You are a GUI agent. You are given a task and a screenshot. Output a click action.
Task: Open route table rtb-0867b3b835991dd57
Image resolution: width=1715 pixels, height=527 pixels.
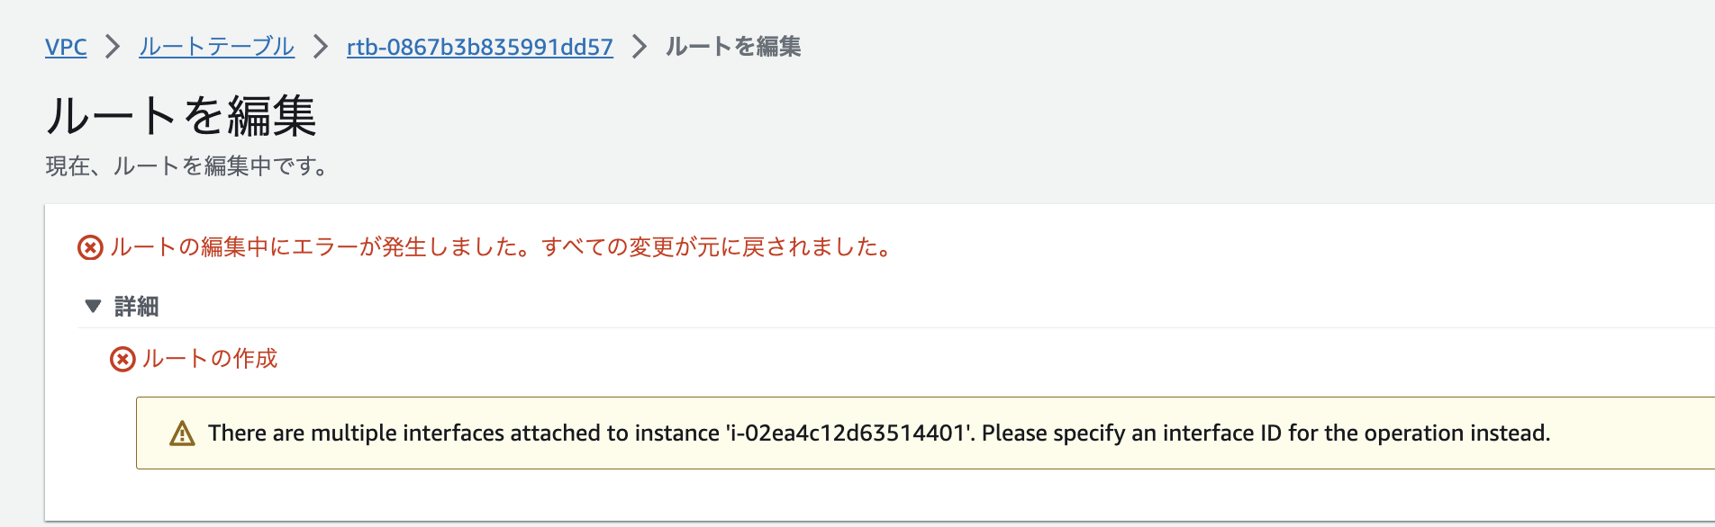coord(479,46)
